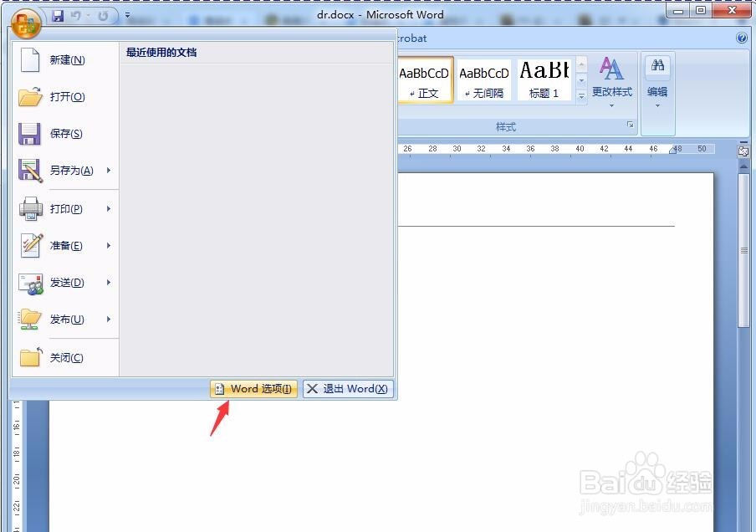Expand the 发送(D) submenu arrow
The height and width of the screenshot is (532, 756).
pyautogui.click(x=109, y=282)
